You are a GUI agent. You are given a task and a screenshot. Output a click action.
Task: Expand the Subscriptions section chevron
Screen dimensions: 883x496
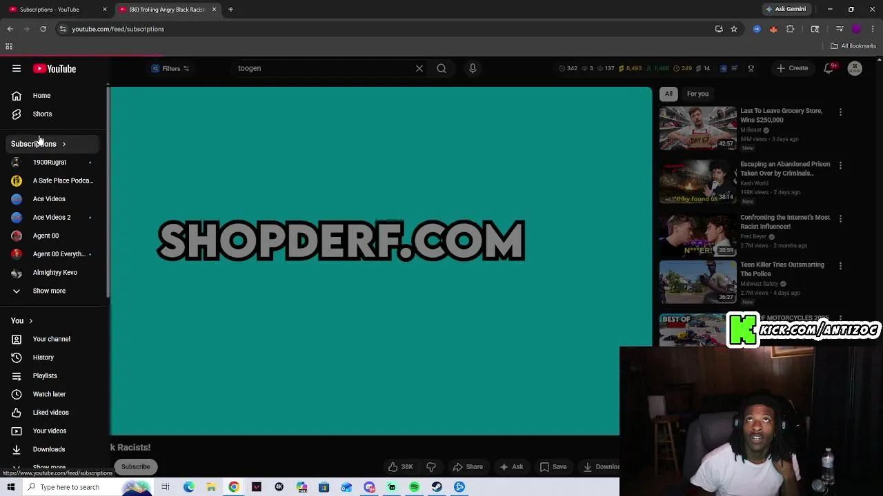pos(63,144)
